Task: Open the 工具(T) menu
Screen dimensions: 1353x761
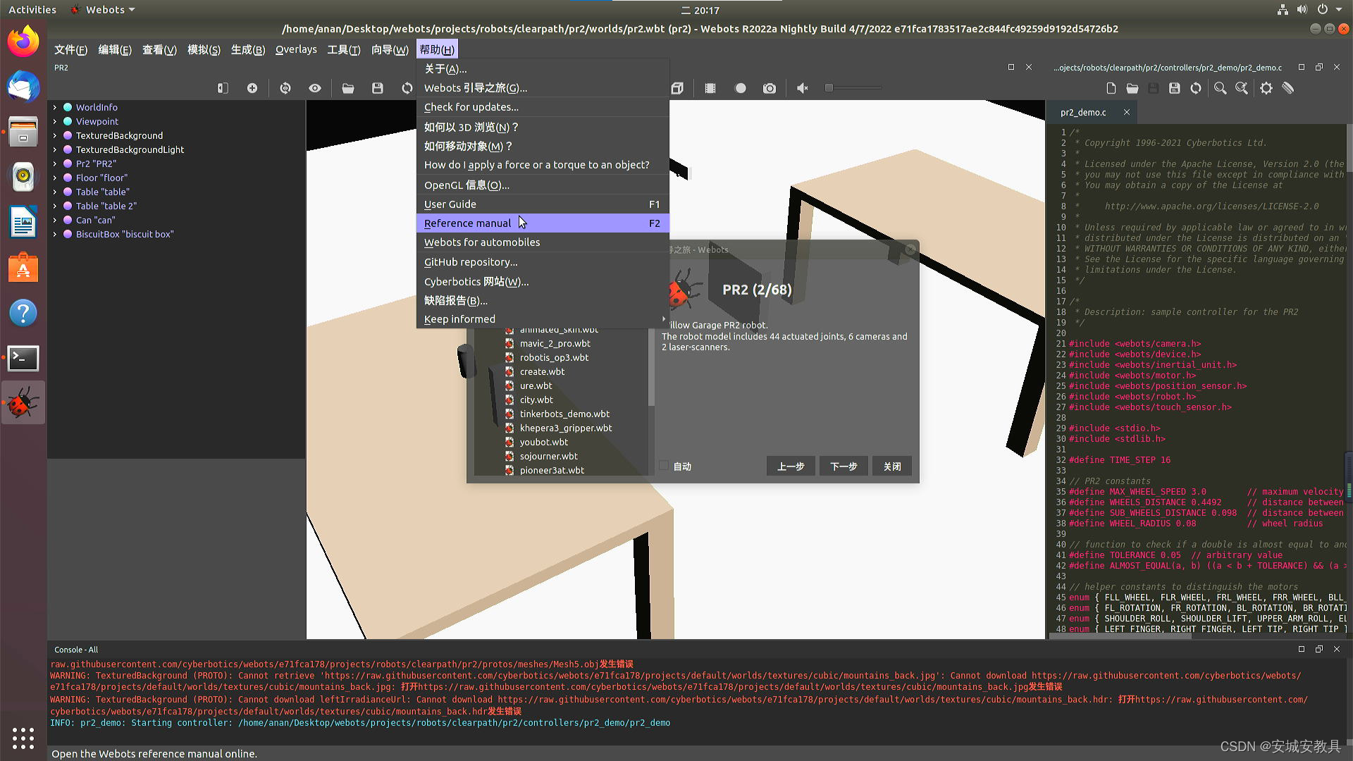Action: tap(344, 49)
